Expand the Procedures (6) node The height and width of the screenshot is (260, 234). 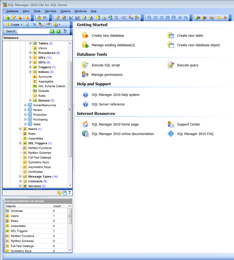click(30, 53)
